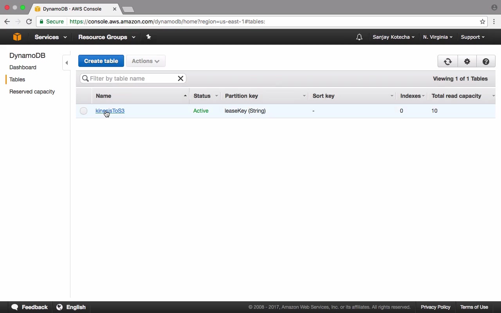Click the English language globe icon
The width and height of the screenshot is (501, 313).
(59, 307)
